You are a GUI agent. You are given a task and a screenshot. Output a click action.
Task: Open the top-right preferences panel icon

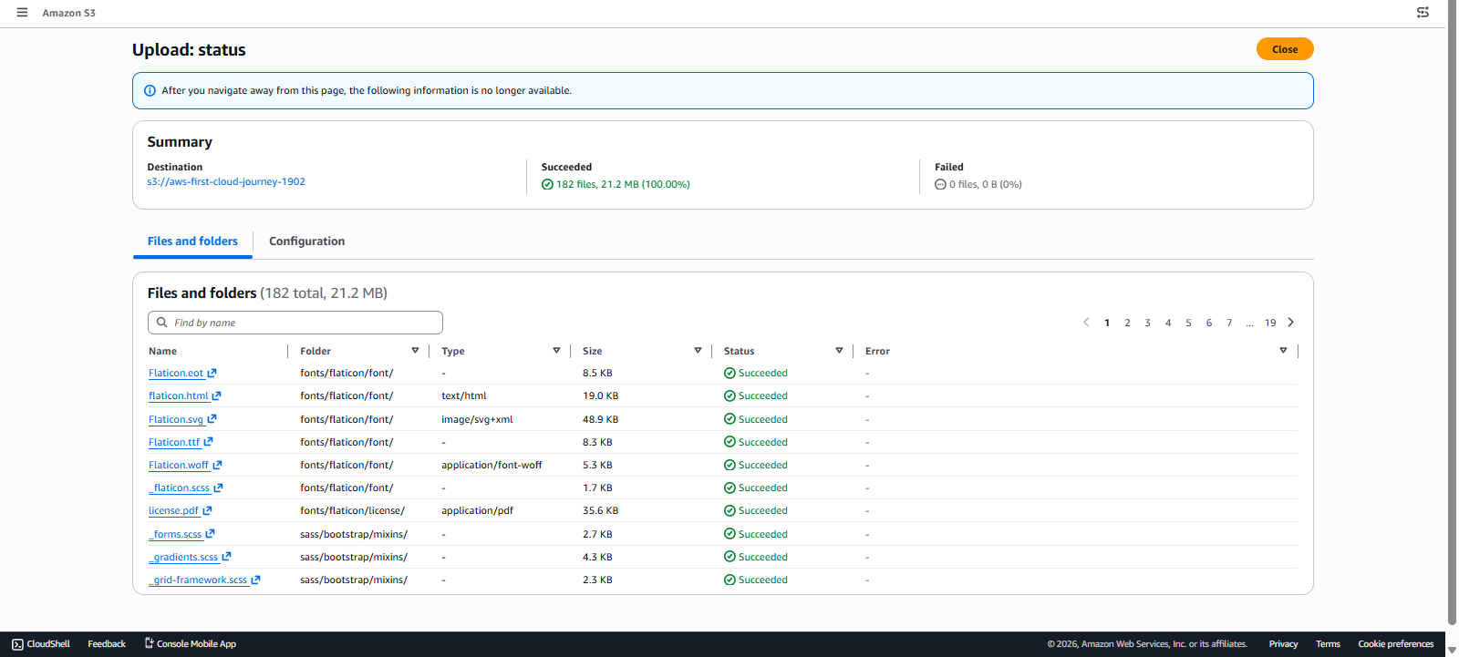click(1423, 13)
